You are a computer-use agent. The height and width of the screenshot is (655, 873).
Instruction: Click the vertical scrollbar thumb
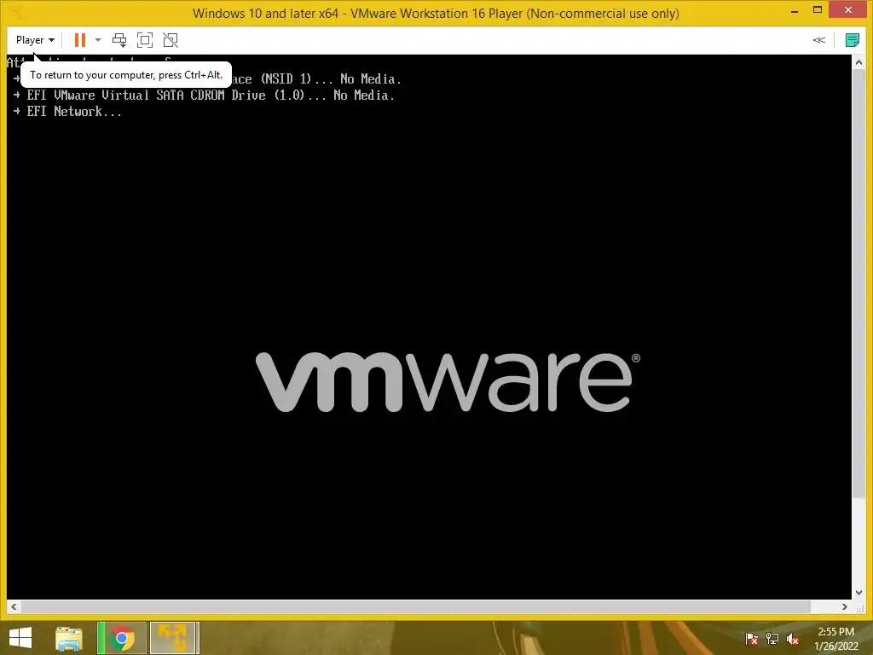point(859,283)
